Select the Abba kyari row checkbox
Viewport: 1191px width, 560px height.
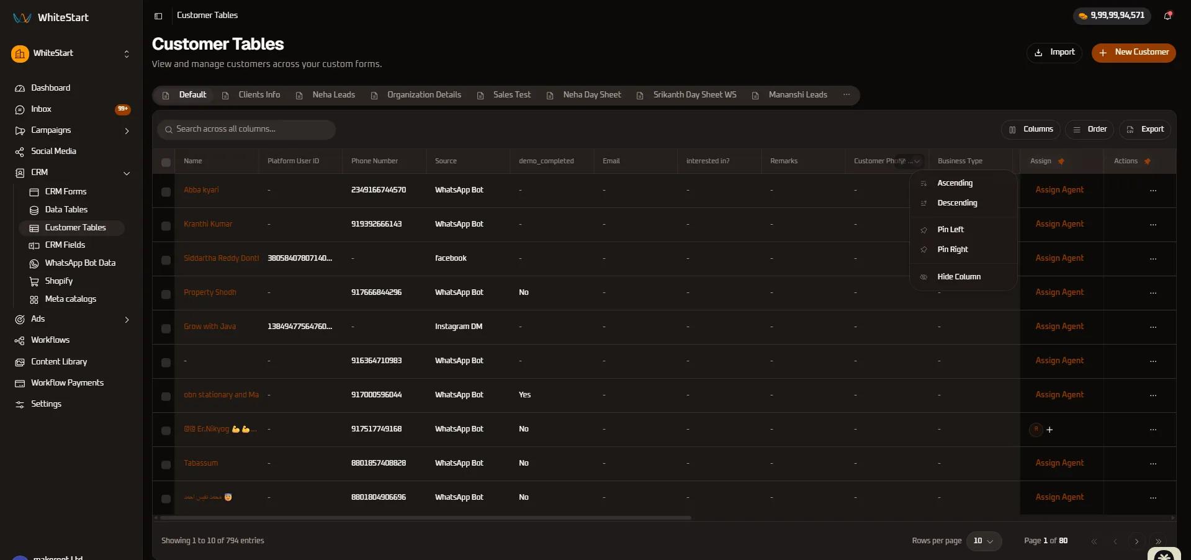[x=166, y=192]
